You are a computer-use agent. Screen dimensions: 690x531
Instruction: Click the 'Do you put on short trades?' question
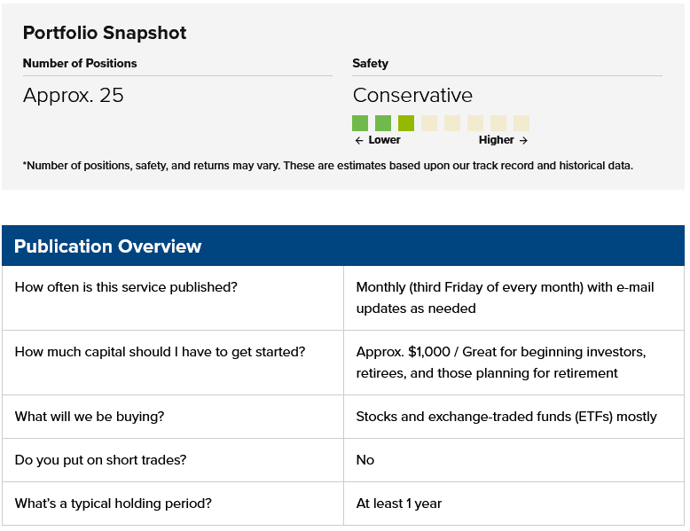pyautogui.click(x=101, y=460)
